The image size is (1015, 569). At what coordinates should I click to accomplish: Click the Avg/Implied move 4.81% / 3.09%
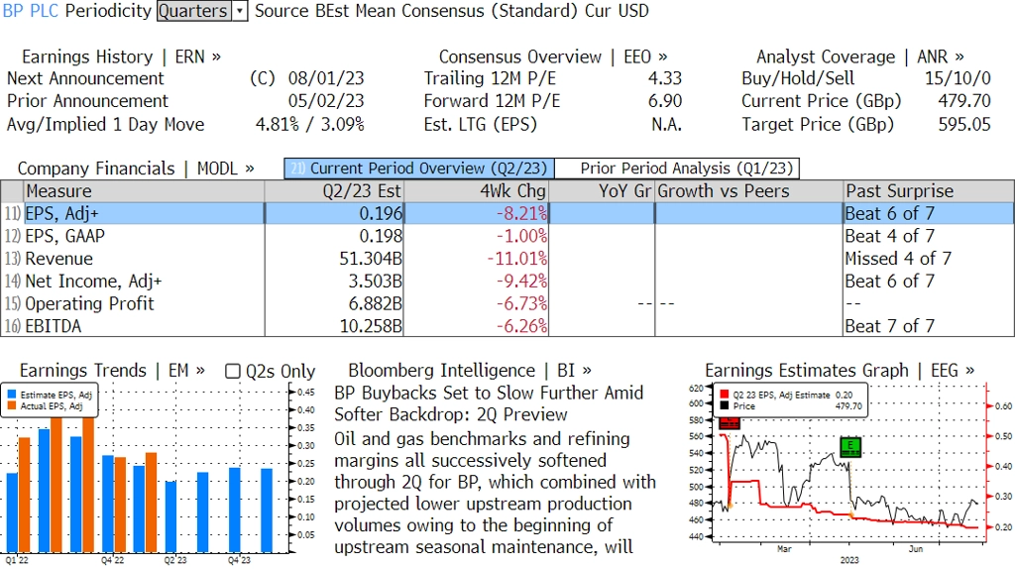(309, 125)
